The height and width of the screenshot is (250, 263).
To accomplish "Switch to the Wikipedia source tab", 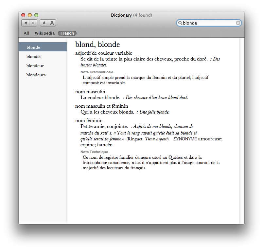I will (44, 33).
